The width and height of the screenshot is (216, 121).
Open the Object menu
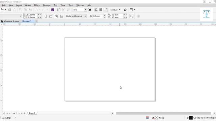[x=28, y=5]
